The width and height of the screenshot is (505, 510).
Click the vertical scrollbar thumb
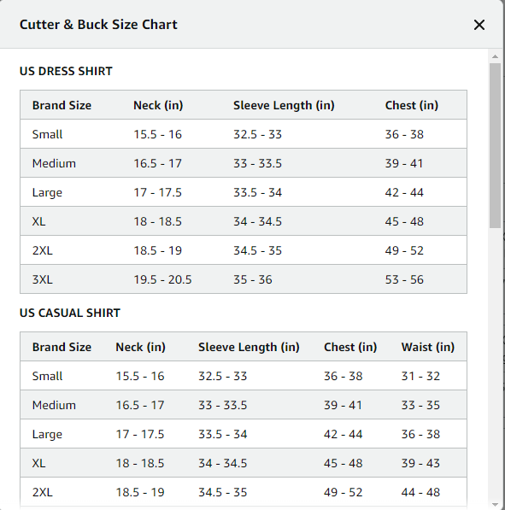tap(496, 145)
